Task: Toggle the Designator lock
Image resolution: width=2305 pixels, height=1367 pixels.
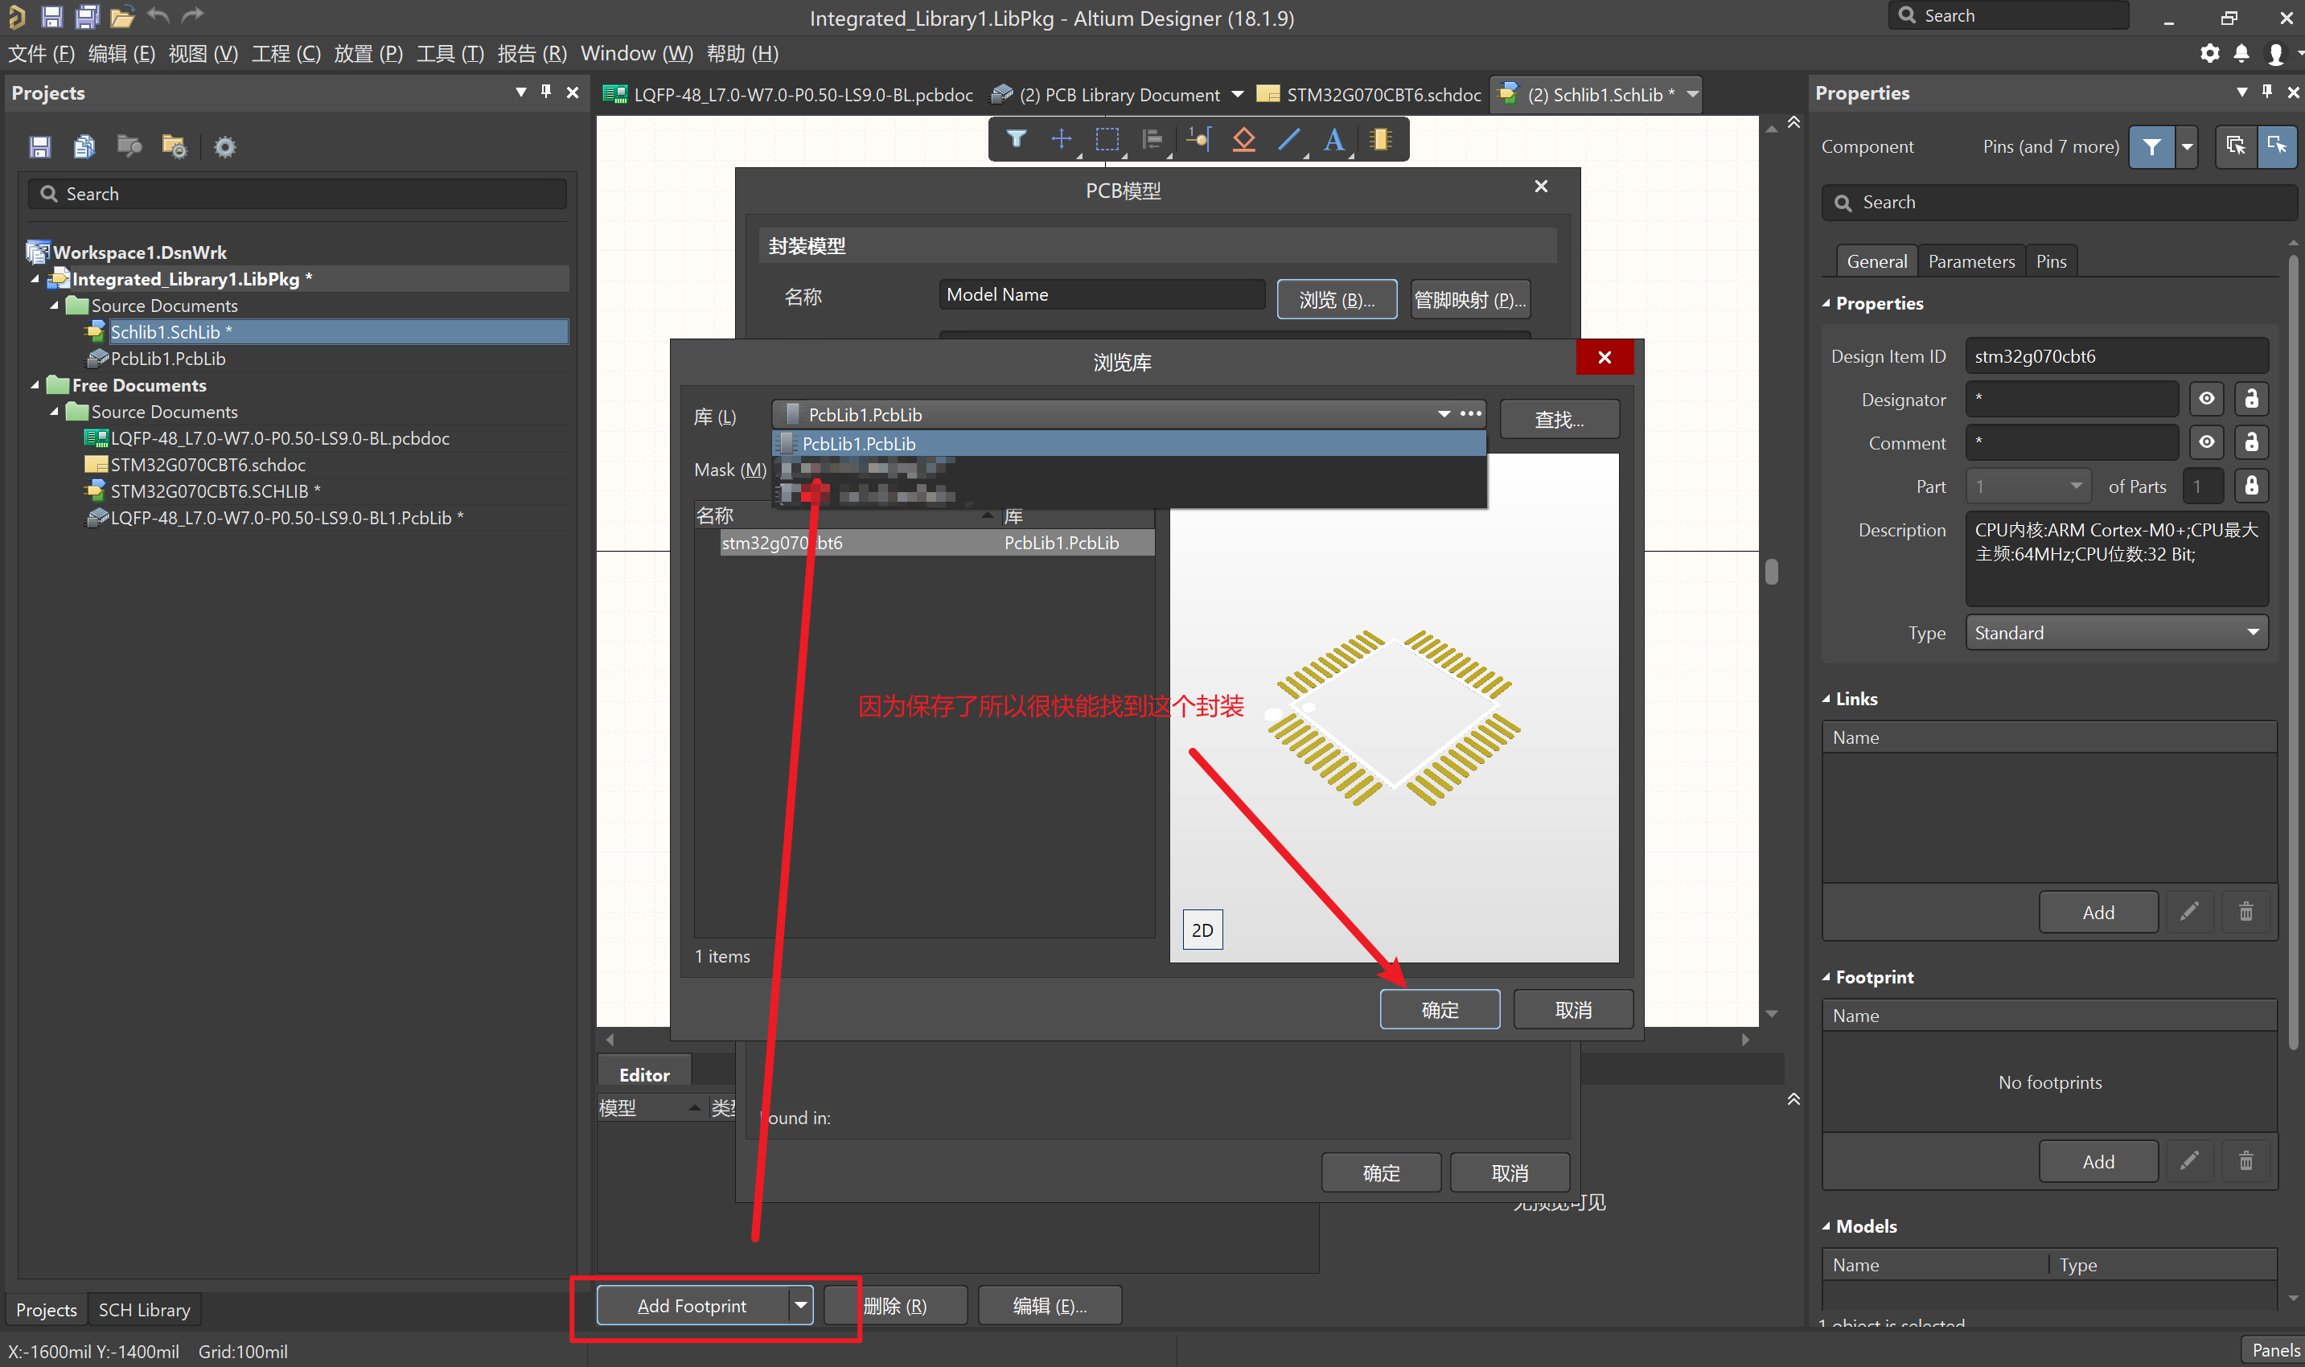Action: pos(2252,399)
